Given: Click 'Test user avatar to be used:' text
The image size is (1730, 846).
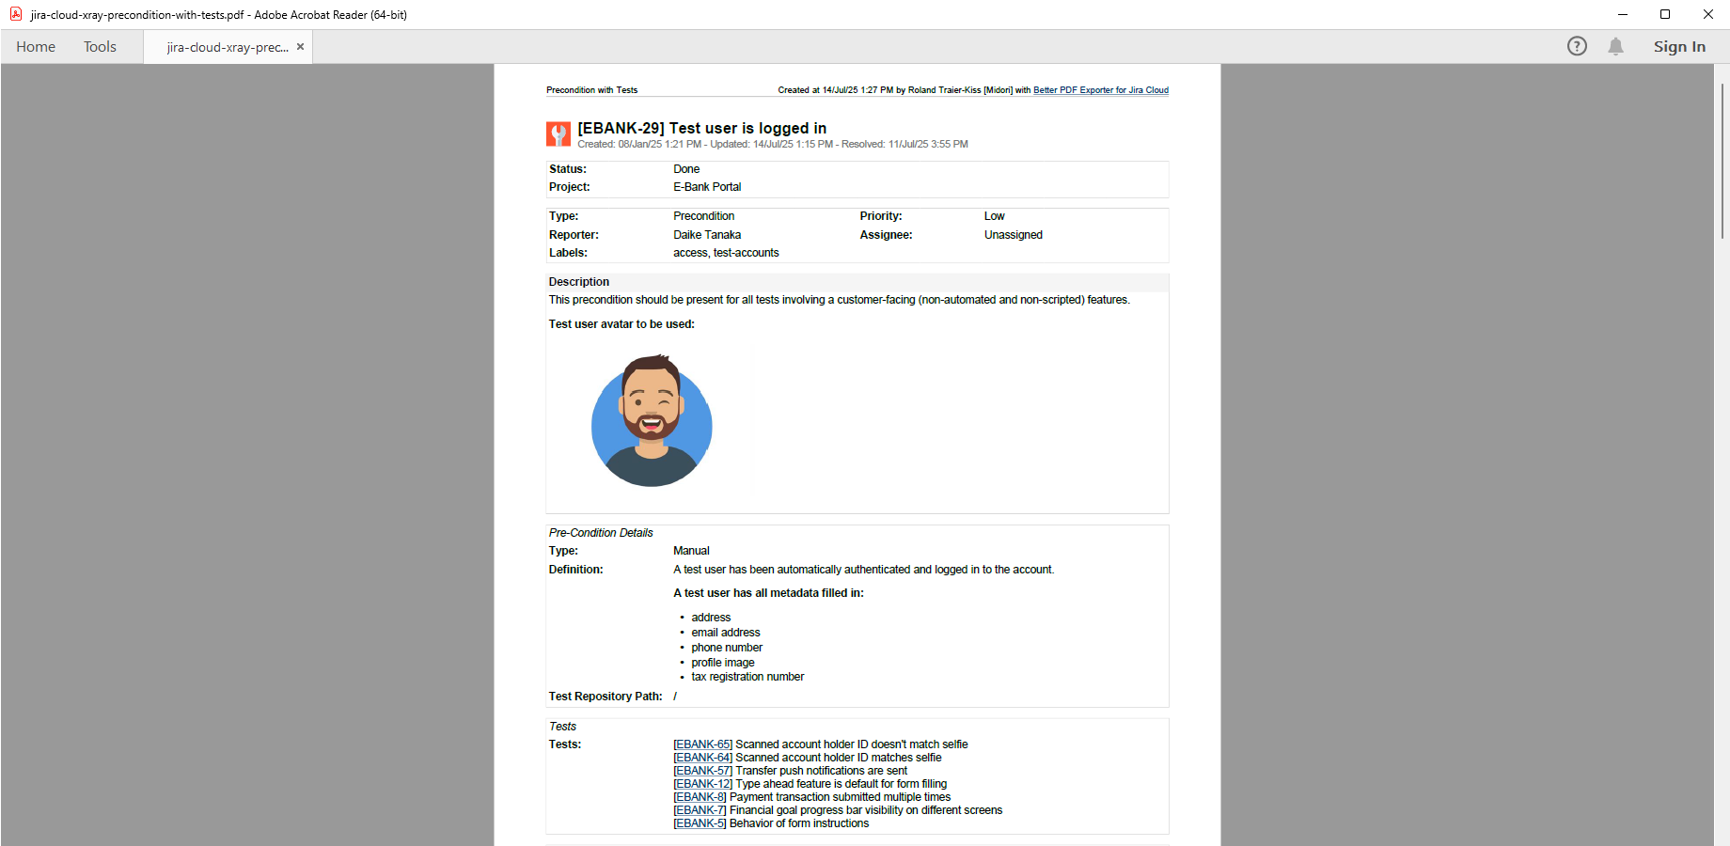Looking at the screenshot, I should click(x=621, y=324).
